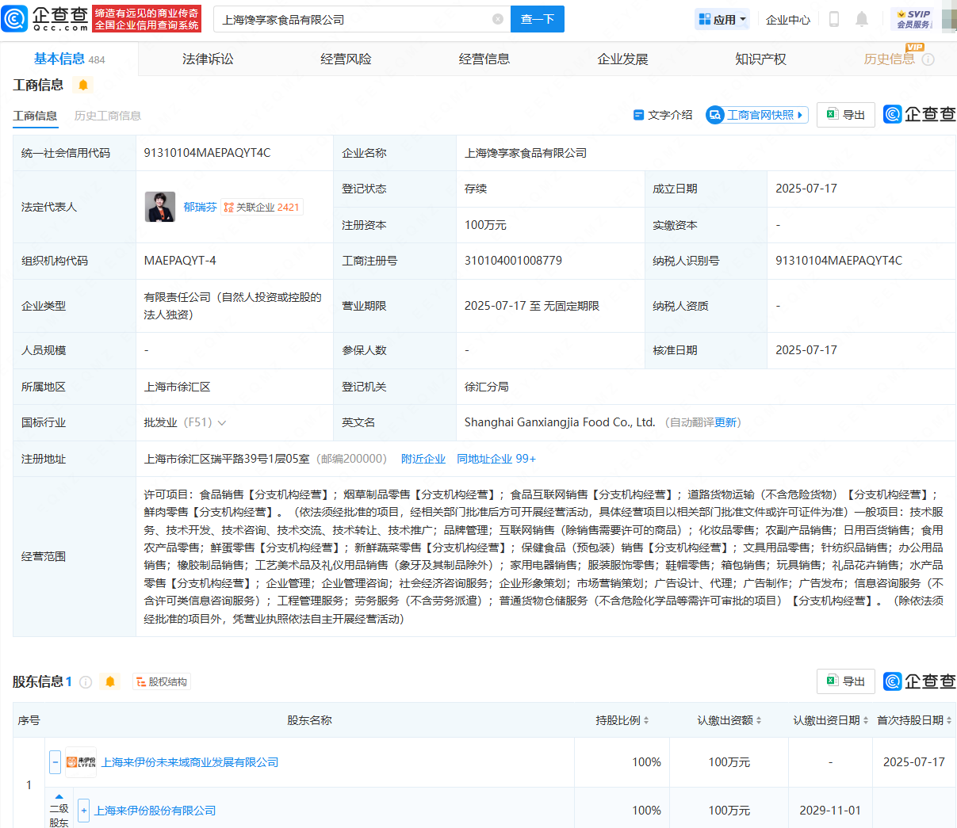
Task: Switch to 企业发展 tab
Action: [622, 59]
